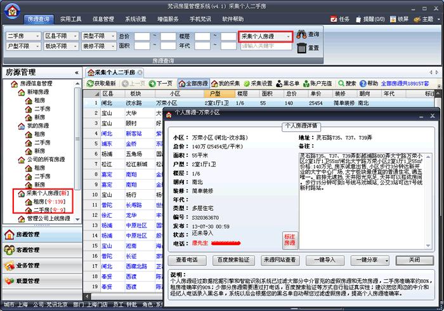Select the 管理公司上线房源 tree node
The image size is (444, 311).
coord(44,219)
